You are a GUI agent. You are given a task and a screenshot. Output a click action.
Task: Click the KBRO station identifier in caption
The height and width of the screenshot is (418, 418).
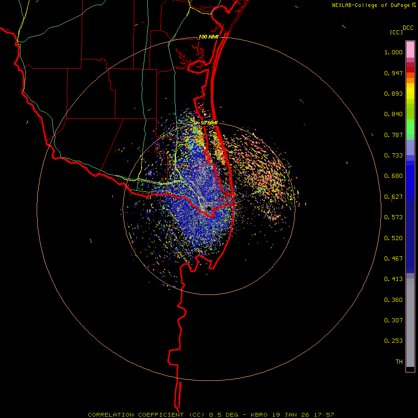(260, 415)
